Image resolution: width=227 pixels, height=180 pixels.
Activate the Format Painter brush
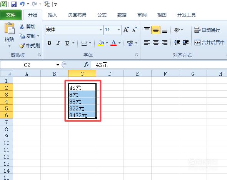pyautogui.click(x=30, y=46)
